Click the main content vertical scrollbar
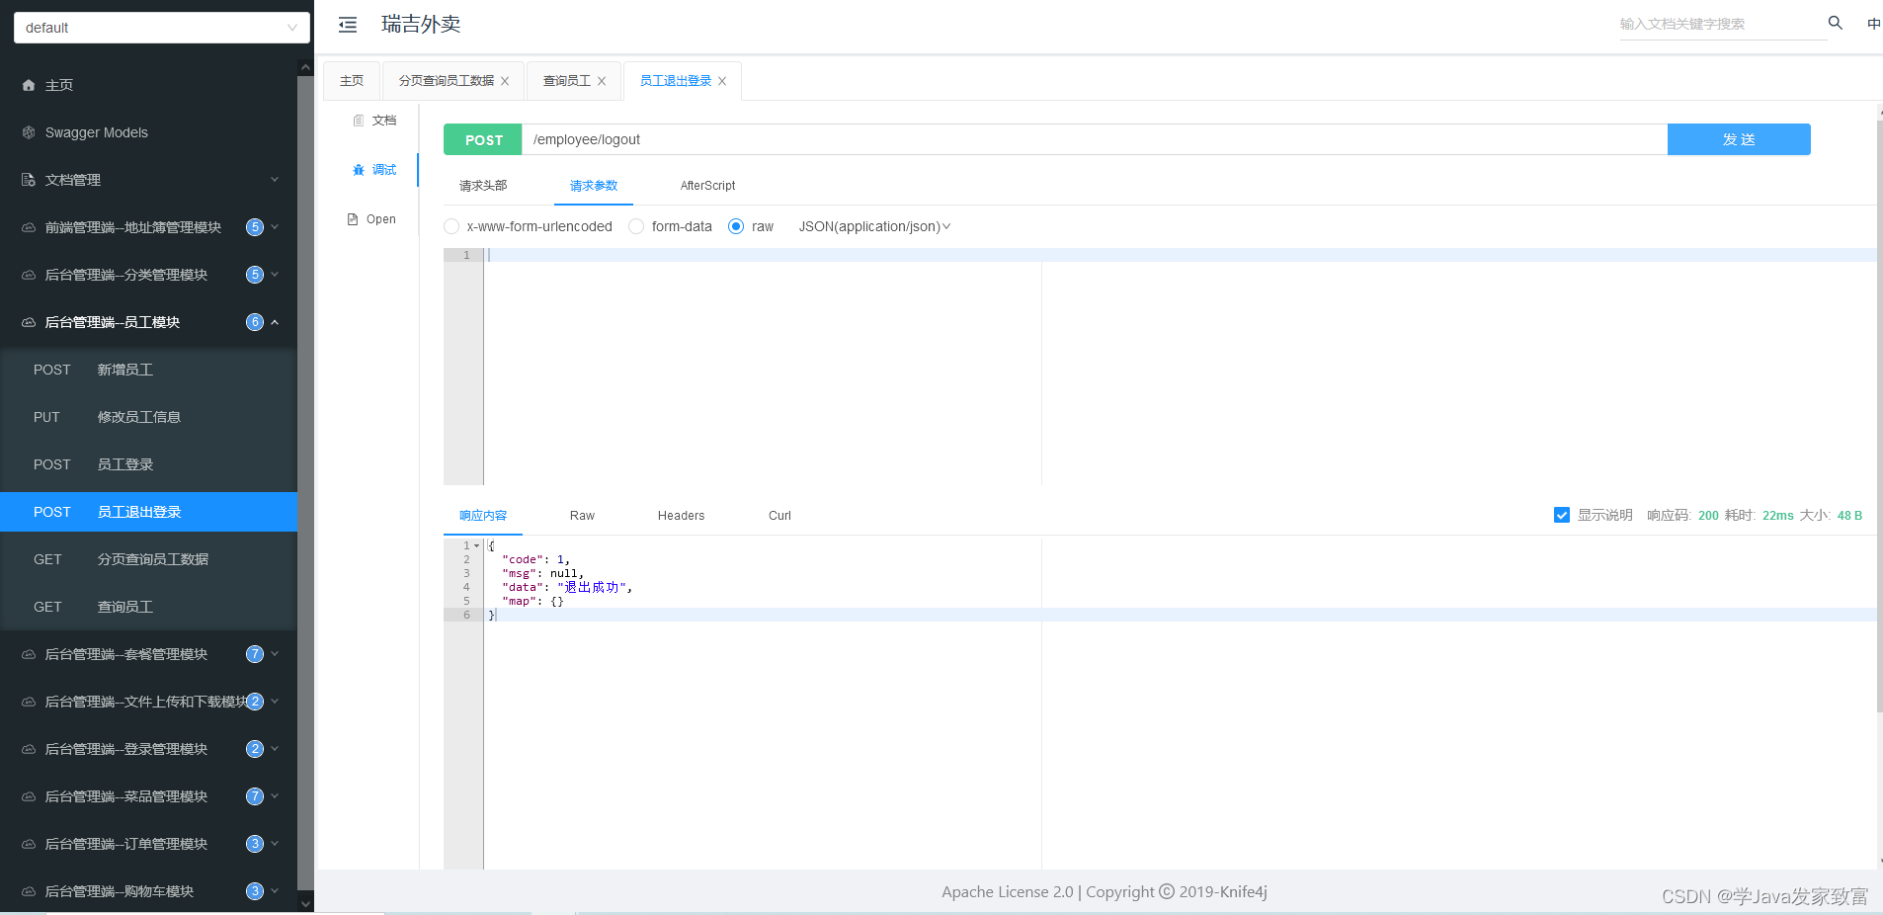 pyautogui.click(x=1879, y=415)
